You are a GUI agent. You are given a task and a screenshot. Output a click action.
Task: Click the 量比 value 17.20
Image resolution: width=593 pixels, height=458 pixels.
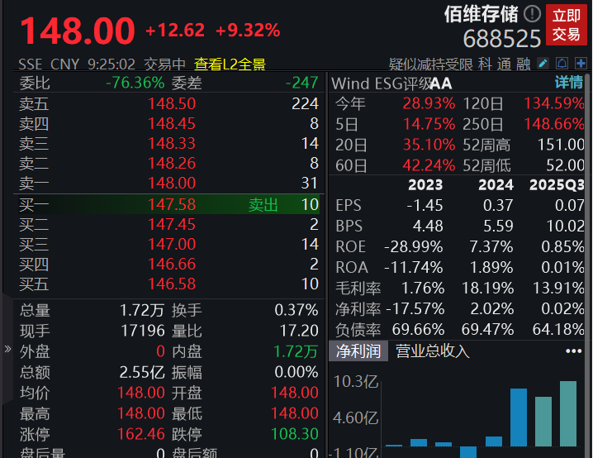[x=299, y=331]
